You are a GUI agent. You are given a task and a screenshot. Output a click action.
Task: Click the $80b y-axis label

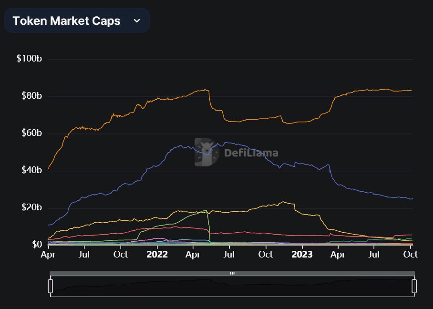(x=31, y=96)
